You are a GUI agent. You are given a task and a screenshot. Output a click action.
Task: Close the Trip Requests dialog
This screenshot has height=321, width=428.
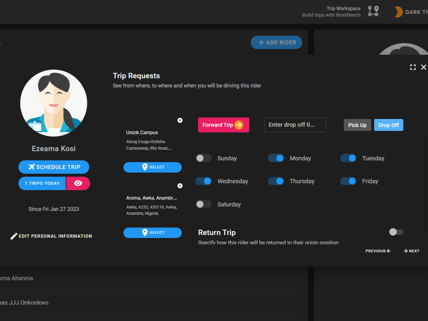click(x=423, y=67)
